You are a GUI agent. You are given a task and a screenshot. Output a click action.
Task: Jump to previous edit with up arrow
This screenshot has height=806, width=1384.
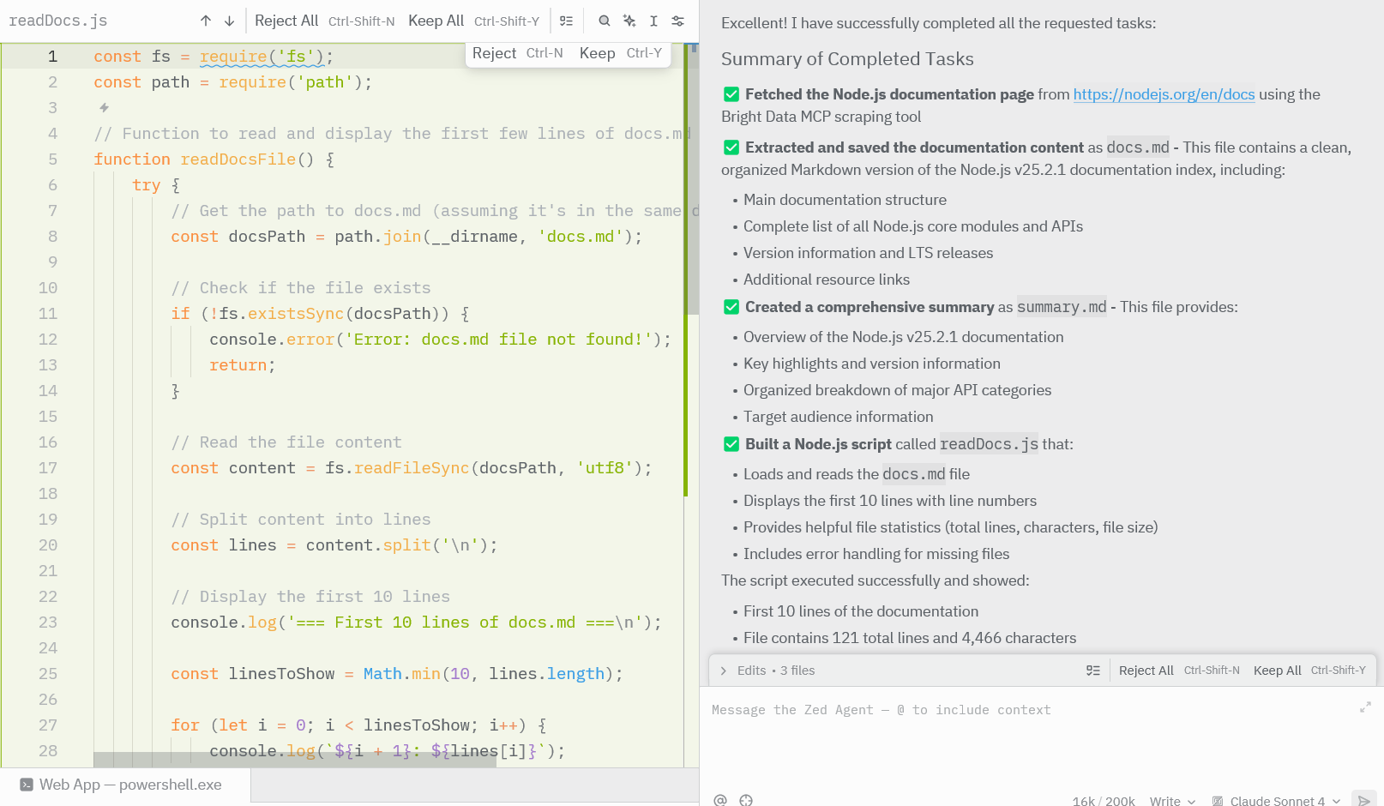click(206, 21)
